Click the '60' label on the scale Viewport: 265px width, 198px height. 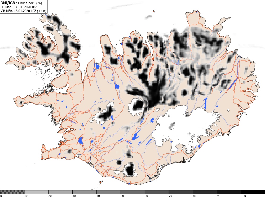tap(146, 196)
